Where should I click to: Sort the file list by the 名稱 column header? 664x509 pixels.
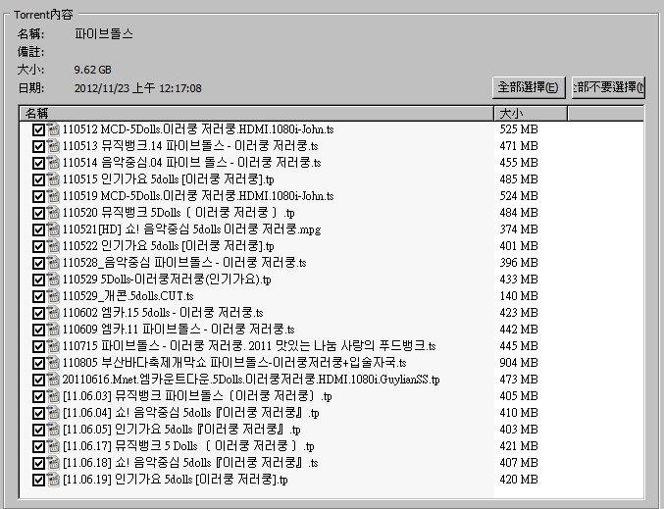tap(257, 114)
